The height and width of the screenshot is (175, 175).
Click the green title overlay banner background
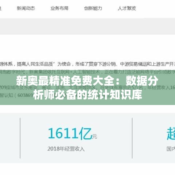coord(87,87)
